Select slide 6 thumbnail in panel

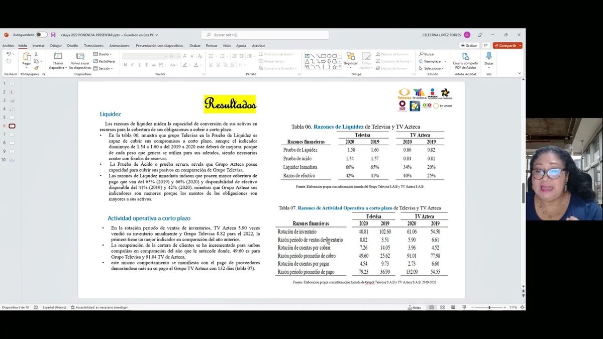(12, 126)
